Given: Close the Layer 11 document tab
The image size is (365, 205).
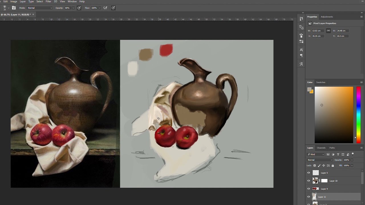Looking at the screenshot, I should [33, 15].
